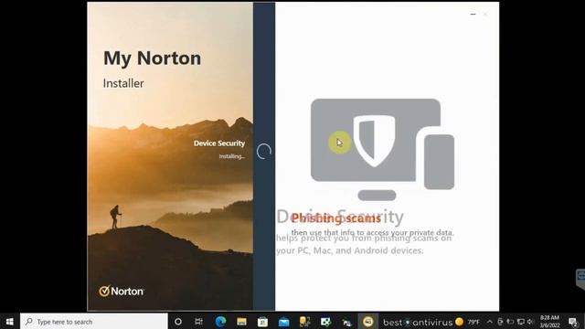Open the weather widget showing 79°F
The image size is (585, 329).
coord(468,322)
